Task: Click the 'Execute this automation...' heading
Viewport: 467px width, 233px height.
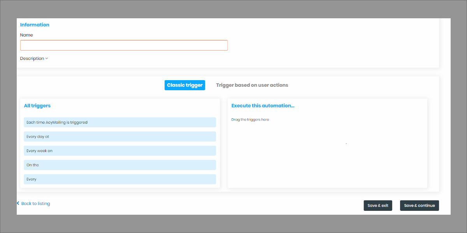Action: point(263,106)
